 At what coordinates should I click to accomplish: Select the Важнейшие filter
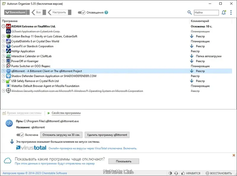click(17, 12)
